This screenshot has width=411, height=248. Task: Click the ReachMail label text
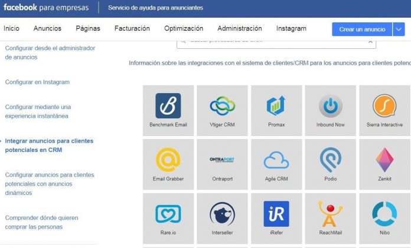coord(331,233)
